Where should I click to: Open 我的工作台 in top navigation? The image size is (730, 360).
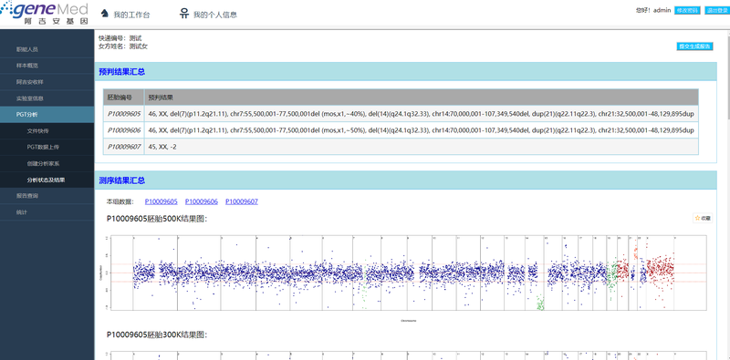click(131, 15)
